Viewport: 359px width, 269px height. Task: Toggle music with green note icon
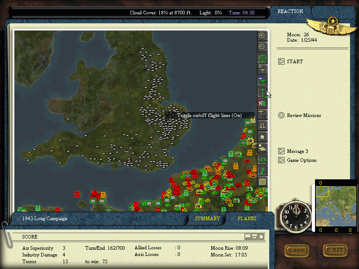pos(263,170)
